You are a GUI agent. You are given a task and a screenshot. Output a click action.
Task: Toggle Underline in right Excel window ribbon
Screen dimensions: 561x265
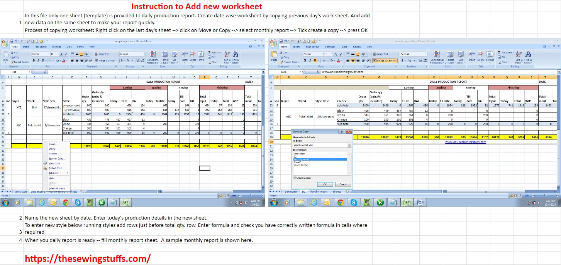click(x=315, y=60)
